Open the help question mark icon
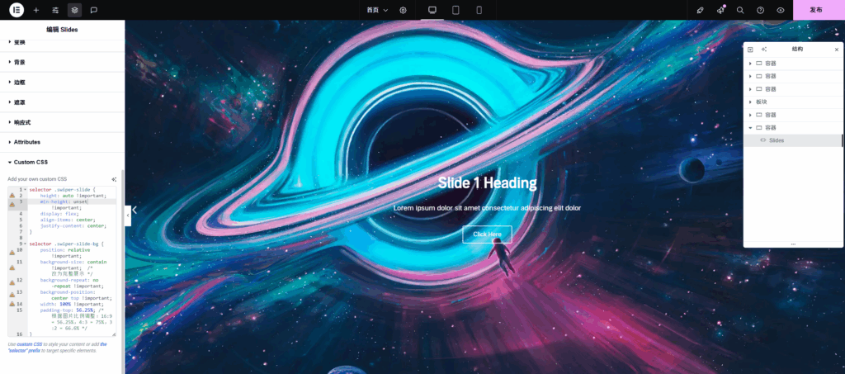 tap(760, 10)
